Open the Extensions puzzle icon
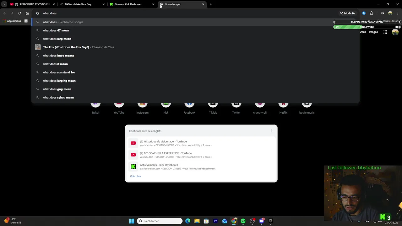 (x=372, y=13)
